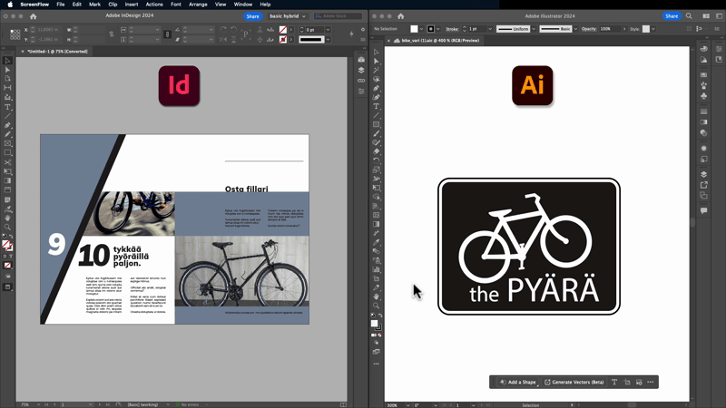The width and height of the screenshot is (726, 408).
Task: Select the Pen tool in Illustrator
Action: (377, 88)
